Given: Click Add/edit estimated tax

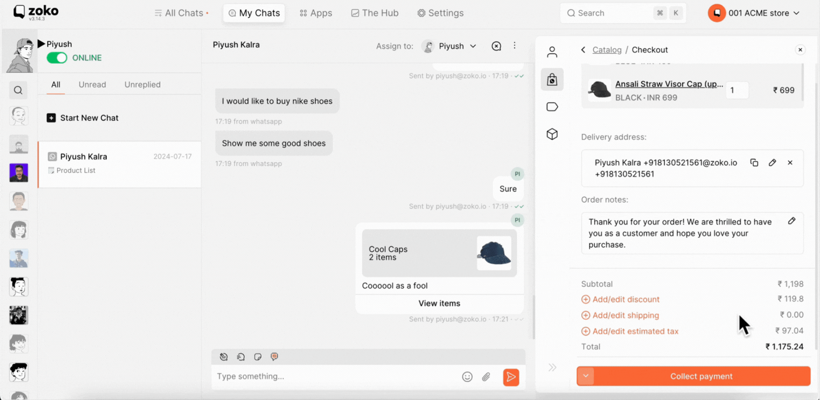Looking at the screenshot, I should click(635, 331).
